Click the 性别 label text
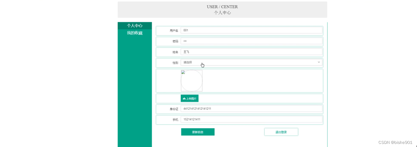 point(175,63)
